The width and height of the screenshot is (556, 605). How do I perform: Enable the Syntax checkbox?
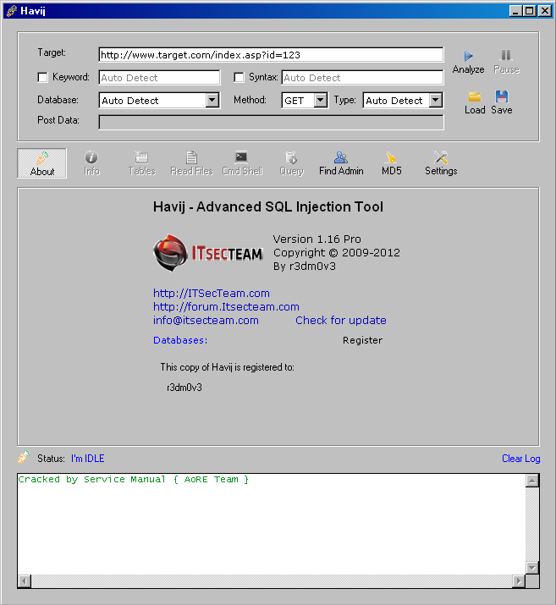(239, 78)
